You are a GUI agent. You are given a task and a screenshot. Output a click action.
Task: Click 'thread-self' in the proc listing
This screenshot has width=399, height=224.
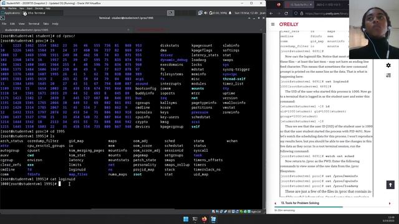tap(234, 79)
